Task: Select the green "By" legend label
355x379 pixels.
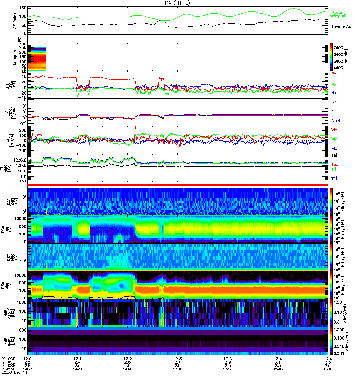Action: tap(334, 84)
